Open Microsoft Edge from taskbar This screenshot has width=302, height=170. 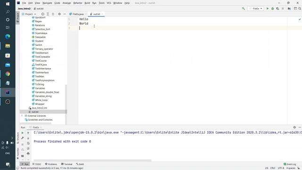click(8, 37)
